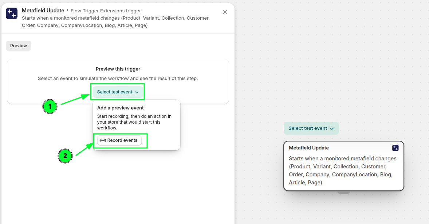Image resolution: width=429 pixels, height=224 pixels.
Task: Click the simulate workflow instruction text
Action: [118, 79]
